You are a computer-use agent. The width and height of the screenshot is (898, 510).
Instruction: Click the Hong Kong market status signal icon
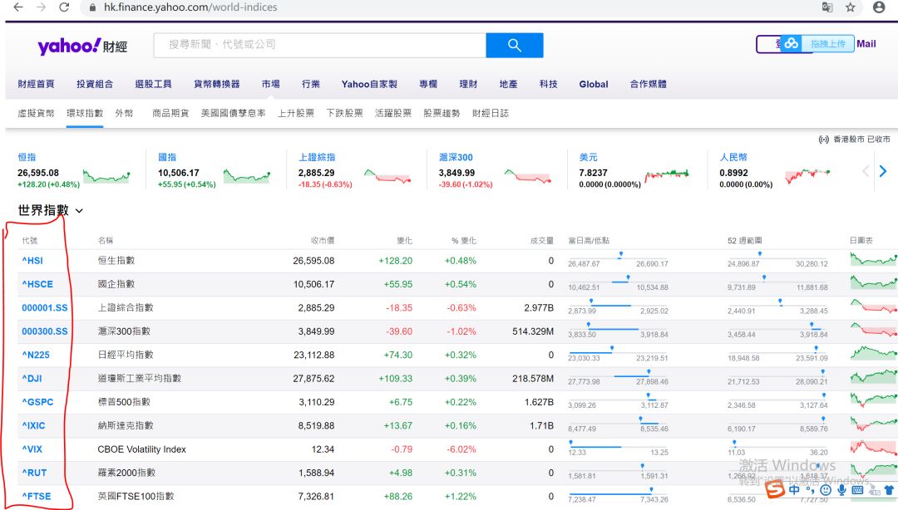[x=823, y=139]
